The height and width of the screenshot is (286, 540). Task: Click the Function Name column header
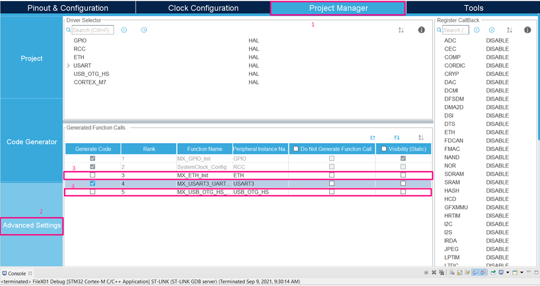tap(205, 149)
